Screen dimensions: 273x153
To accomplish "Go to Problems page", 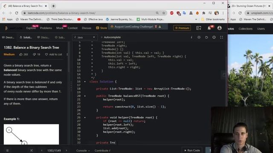I will point(46,28).
